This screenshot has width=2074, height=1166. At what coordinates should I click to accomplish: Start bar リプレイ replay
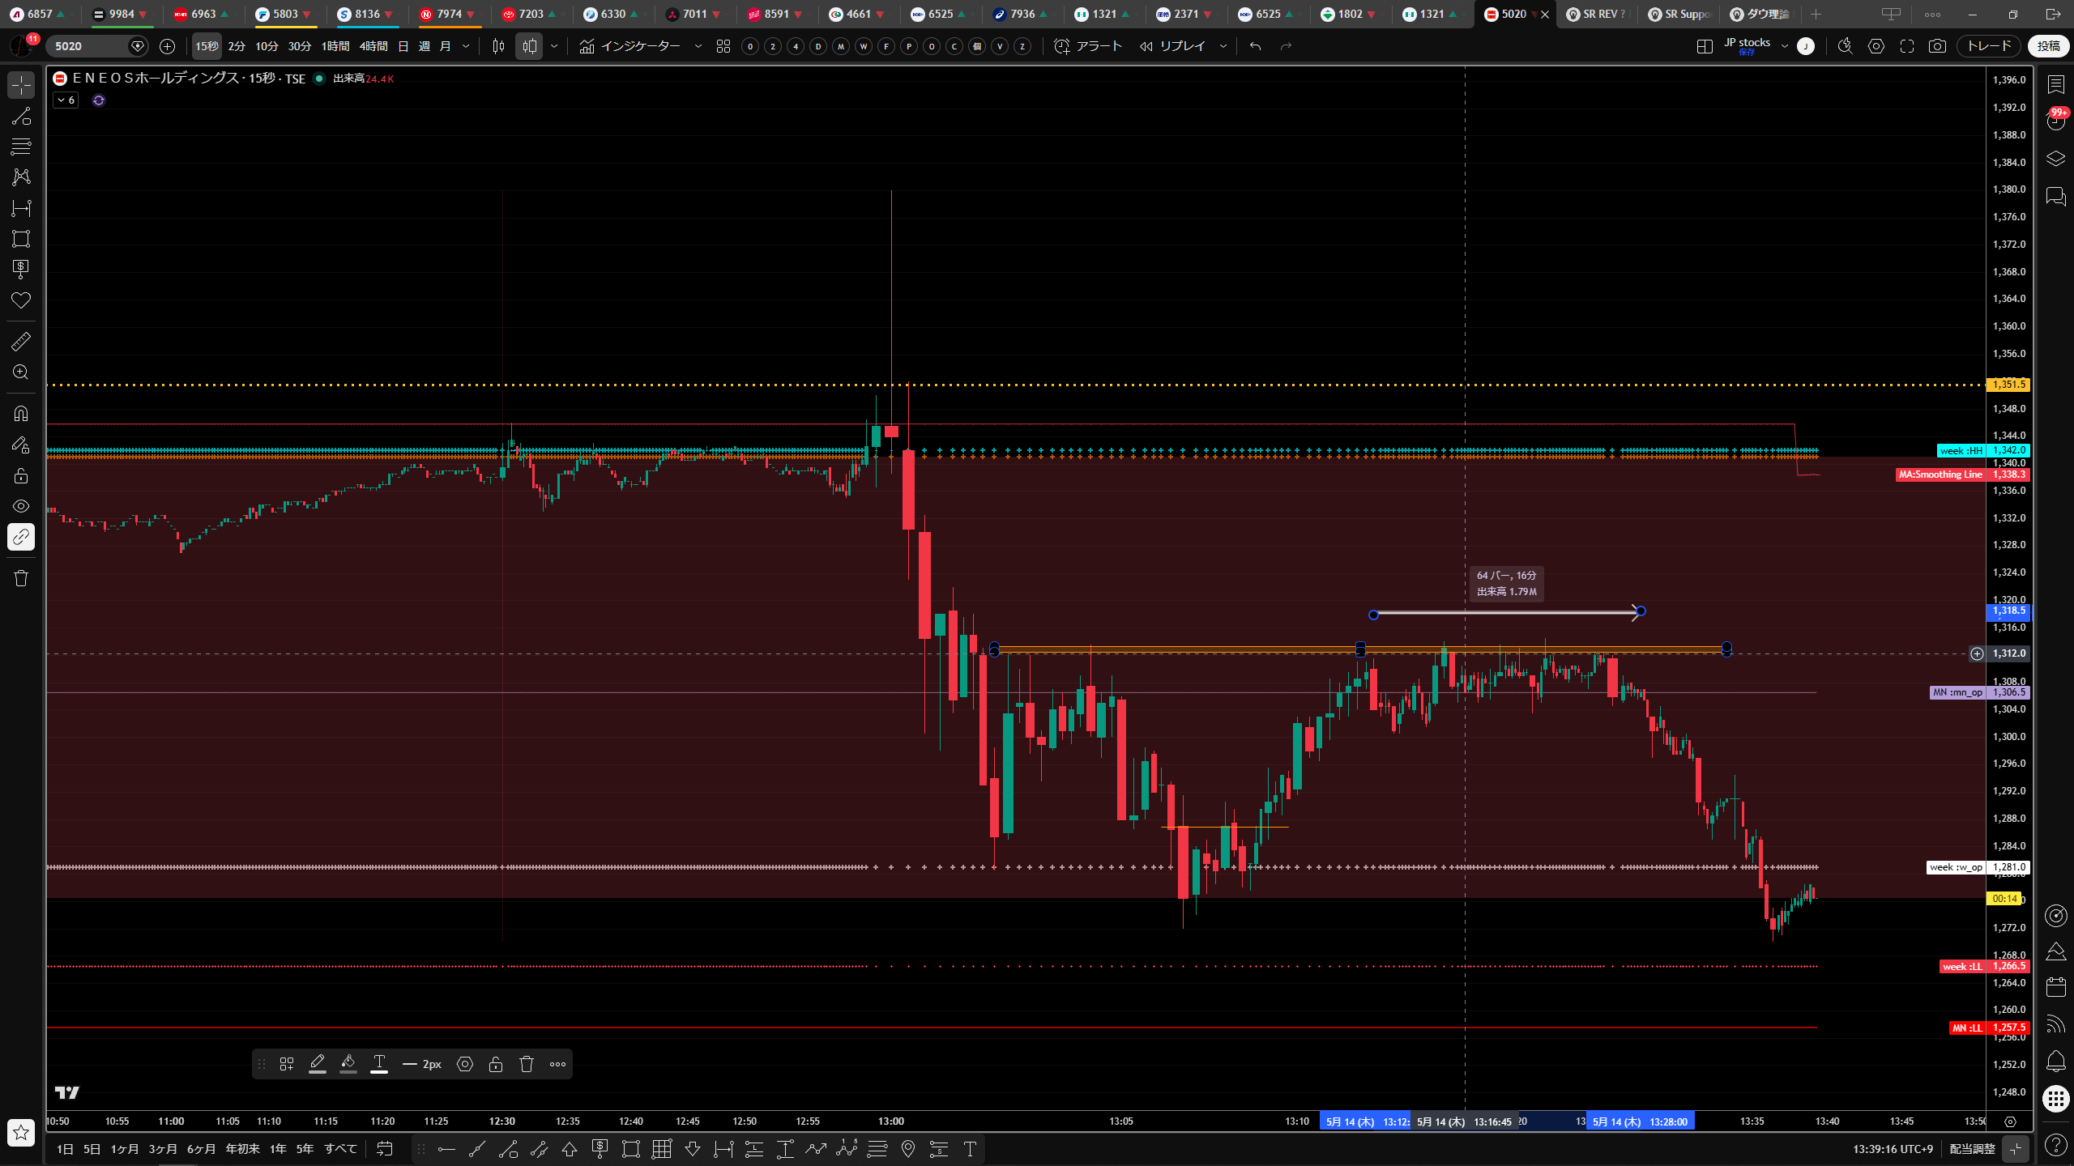(x=1172, y=46)
